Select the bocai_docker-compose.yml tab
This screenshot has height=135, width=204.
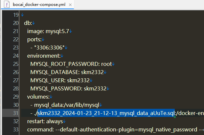[x=37, y=5]
